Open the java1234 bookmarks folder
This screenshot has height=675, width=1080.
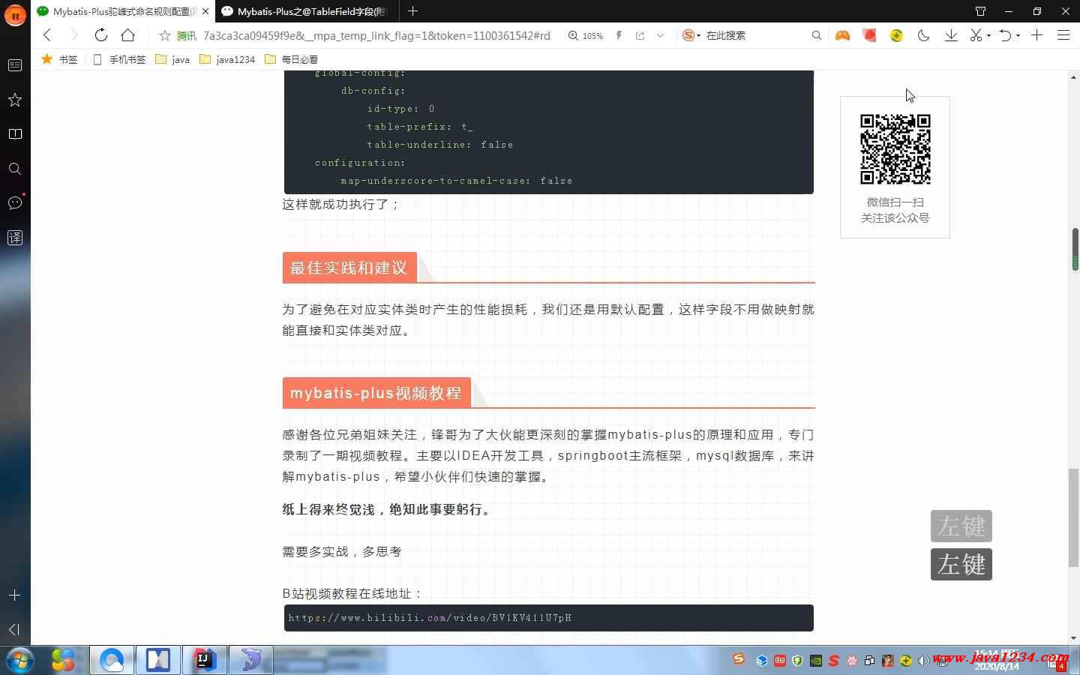227,59
